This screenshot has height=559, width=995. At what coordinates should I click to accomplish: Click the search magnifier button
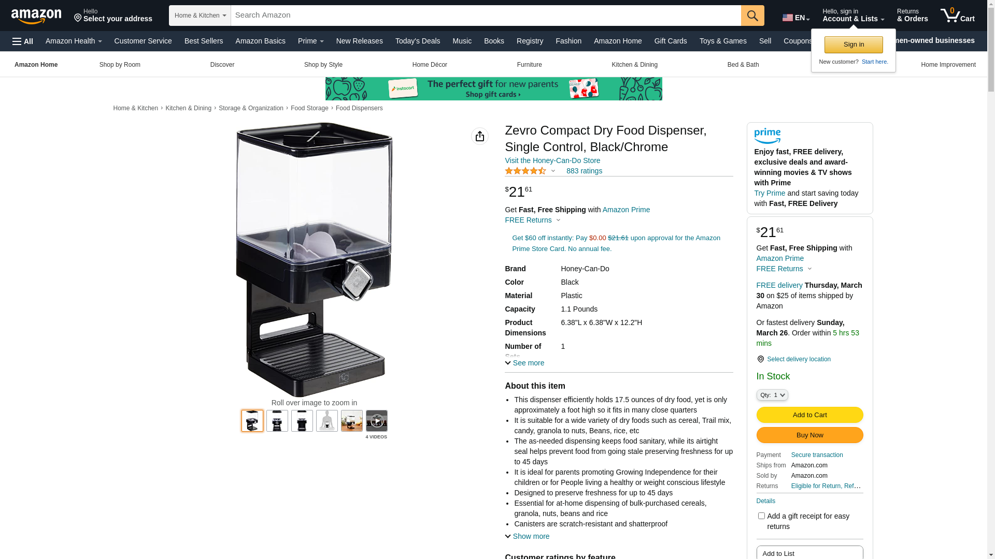[752, 16]
